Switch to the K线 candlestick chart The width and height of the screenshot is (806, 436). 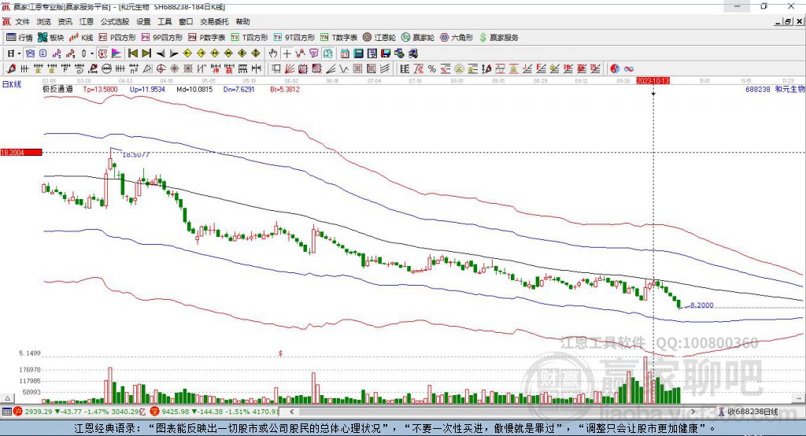[81, 38]
